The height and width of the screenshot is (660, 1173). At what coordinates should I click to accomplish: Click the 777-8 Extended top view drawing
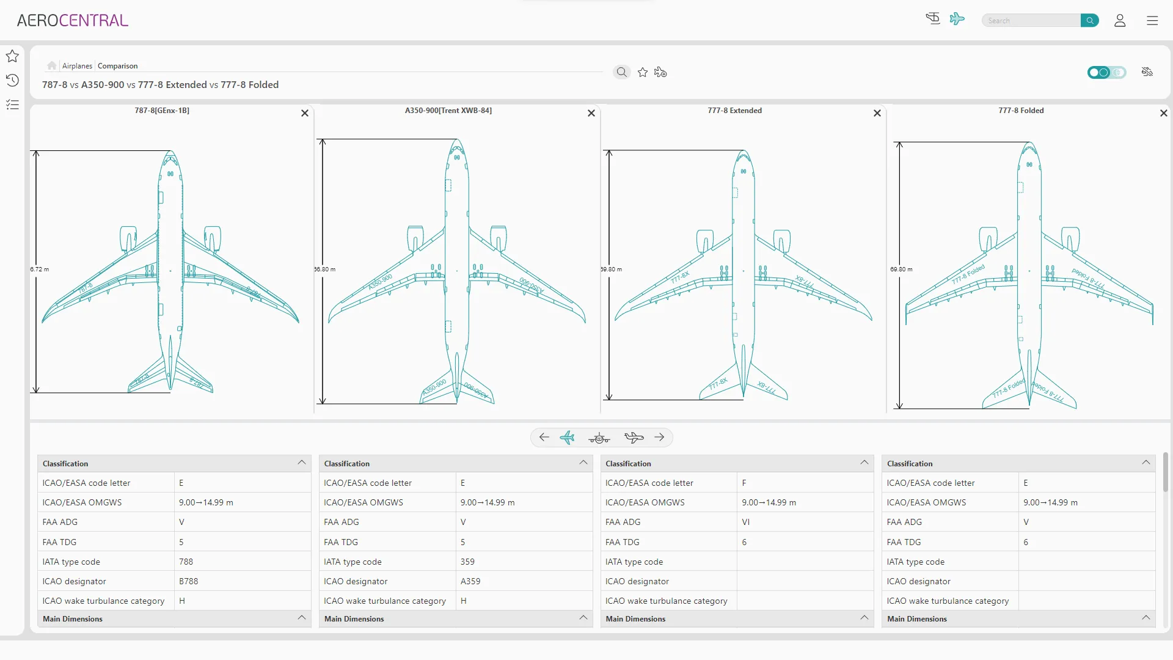pyautogui.click(x=743, y=274)
